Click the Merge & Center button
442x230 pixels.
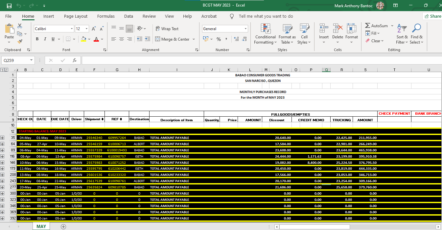pyautogui.click(x=172, y=39)
